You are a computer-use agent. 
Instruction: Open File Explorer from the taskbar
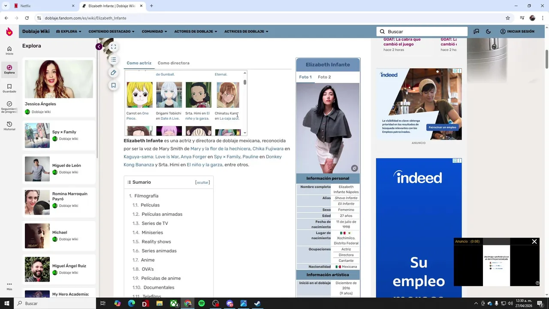tap(160, 303)
